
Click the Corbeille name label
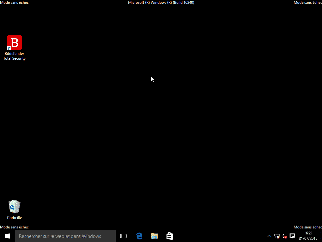(14, 218)
